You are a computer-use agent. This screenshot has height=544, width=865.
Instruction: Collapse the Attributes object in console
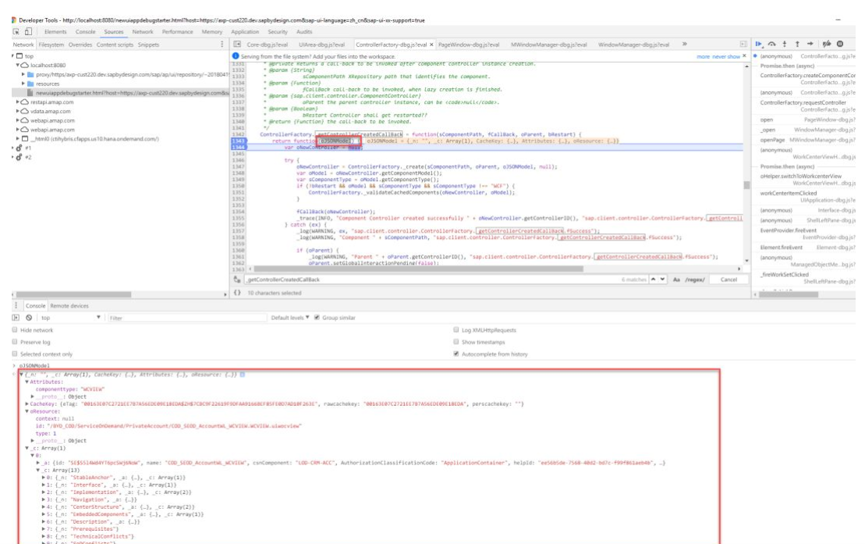click(27, 382)
